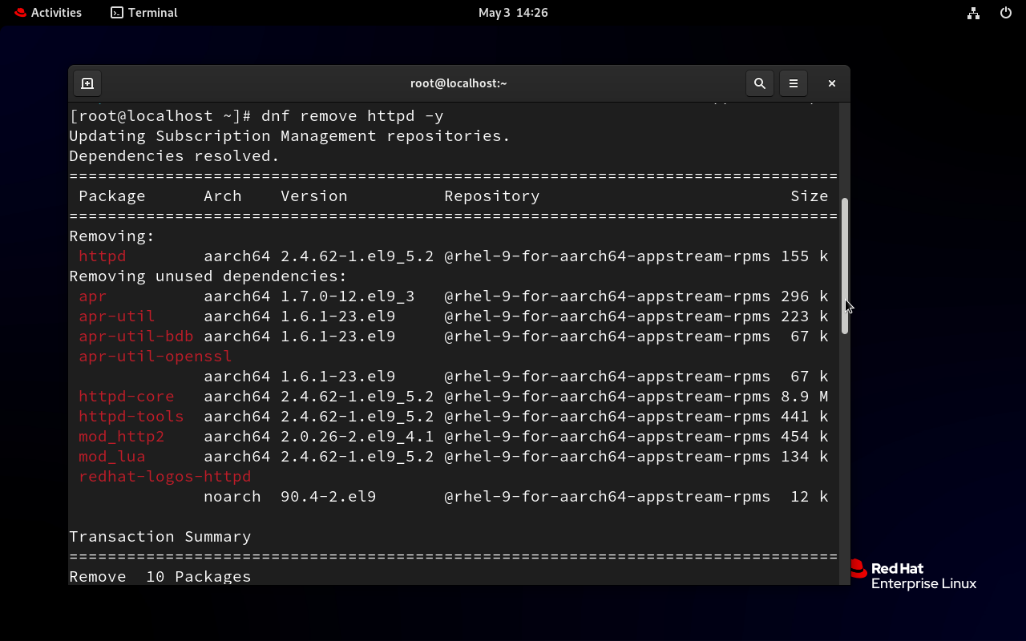Click the '296 k' size value
This screenshot has height=641, width=1026.
click(x=805, y=296)
